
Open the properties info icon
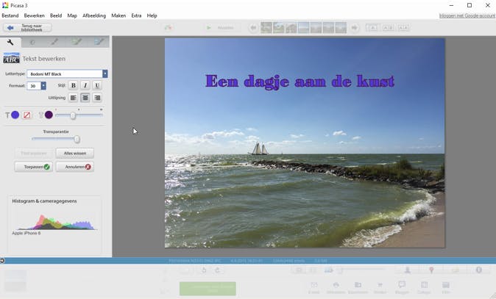coord(479,270)
